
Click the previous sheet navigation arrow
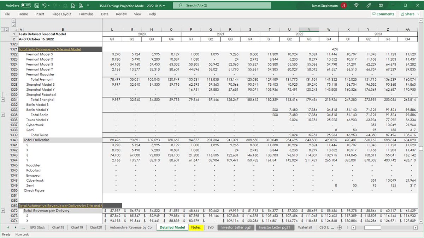click(9, 228)
